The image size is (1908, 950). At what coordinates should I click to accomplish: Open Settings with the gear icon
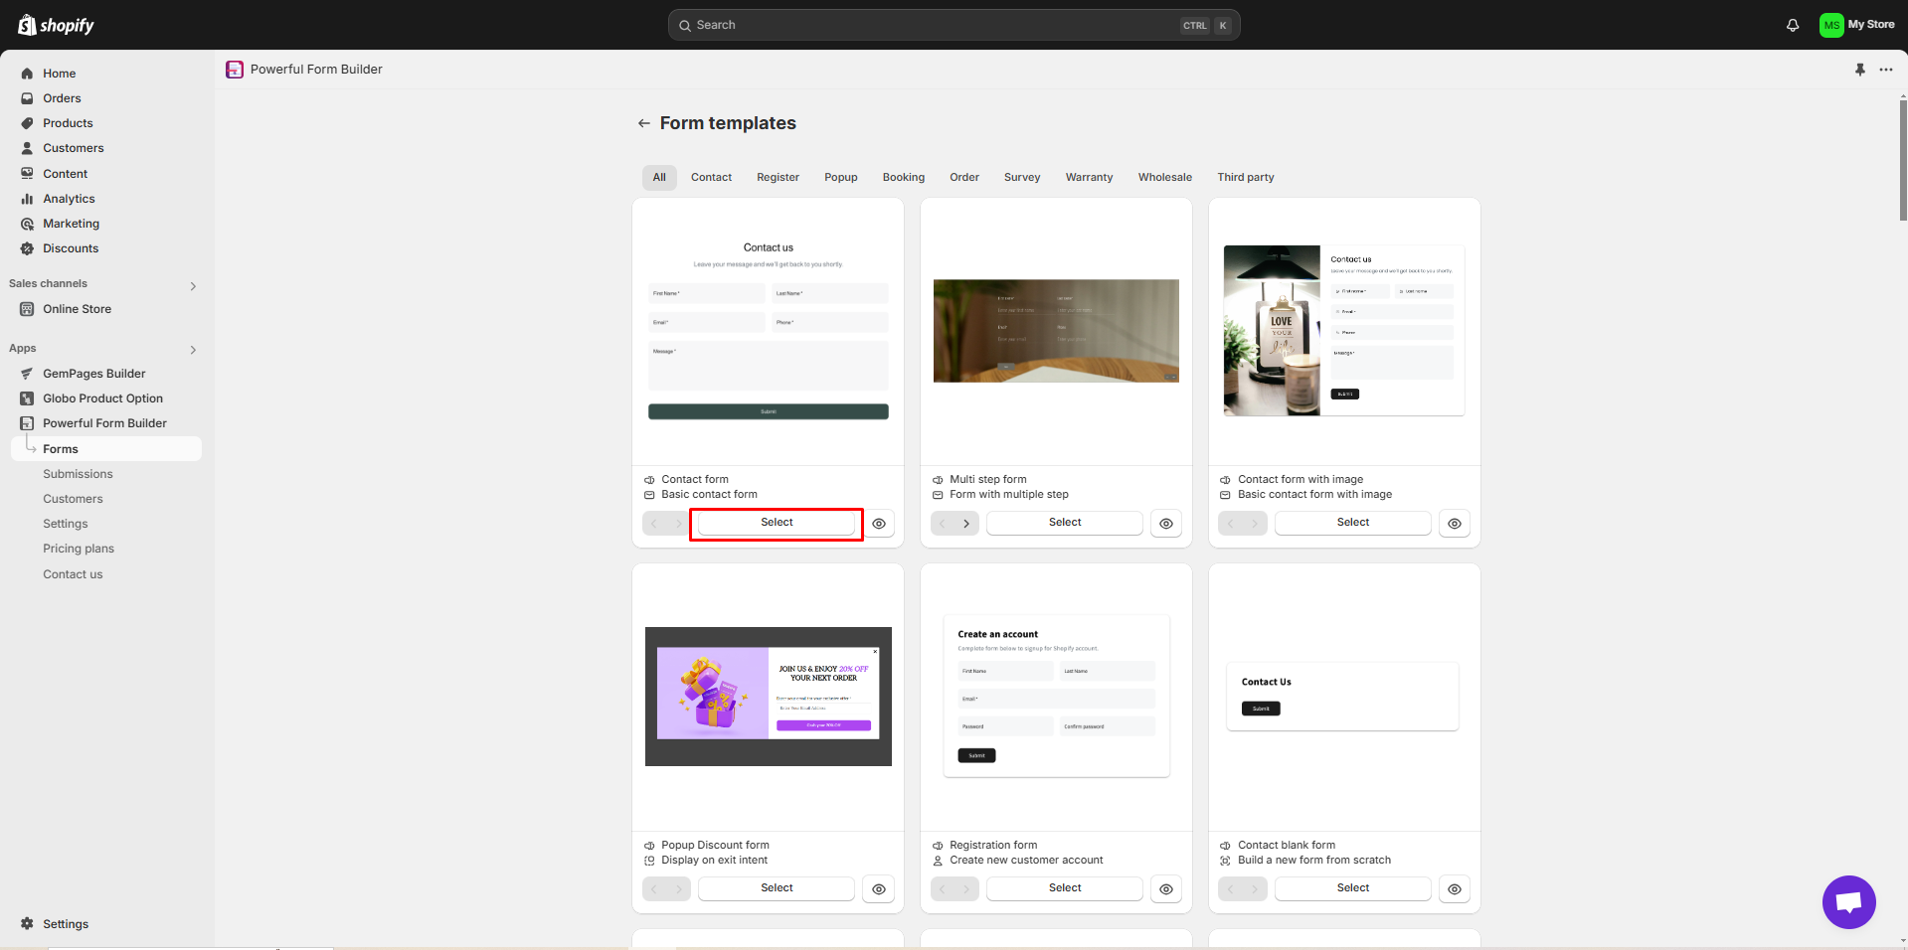coord(27,924)
